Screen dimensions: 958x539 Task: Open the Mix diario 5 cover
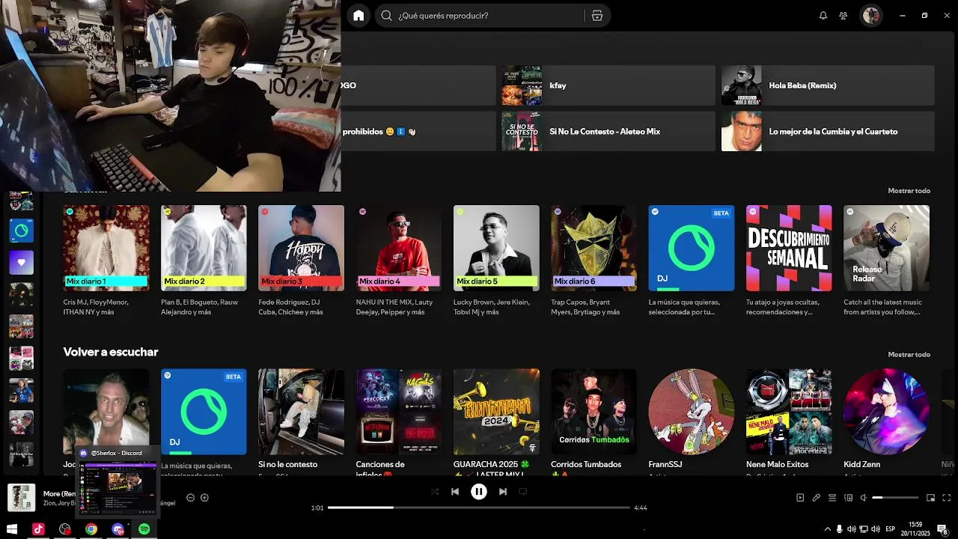(x=496, y=248)
